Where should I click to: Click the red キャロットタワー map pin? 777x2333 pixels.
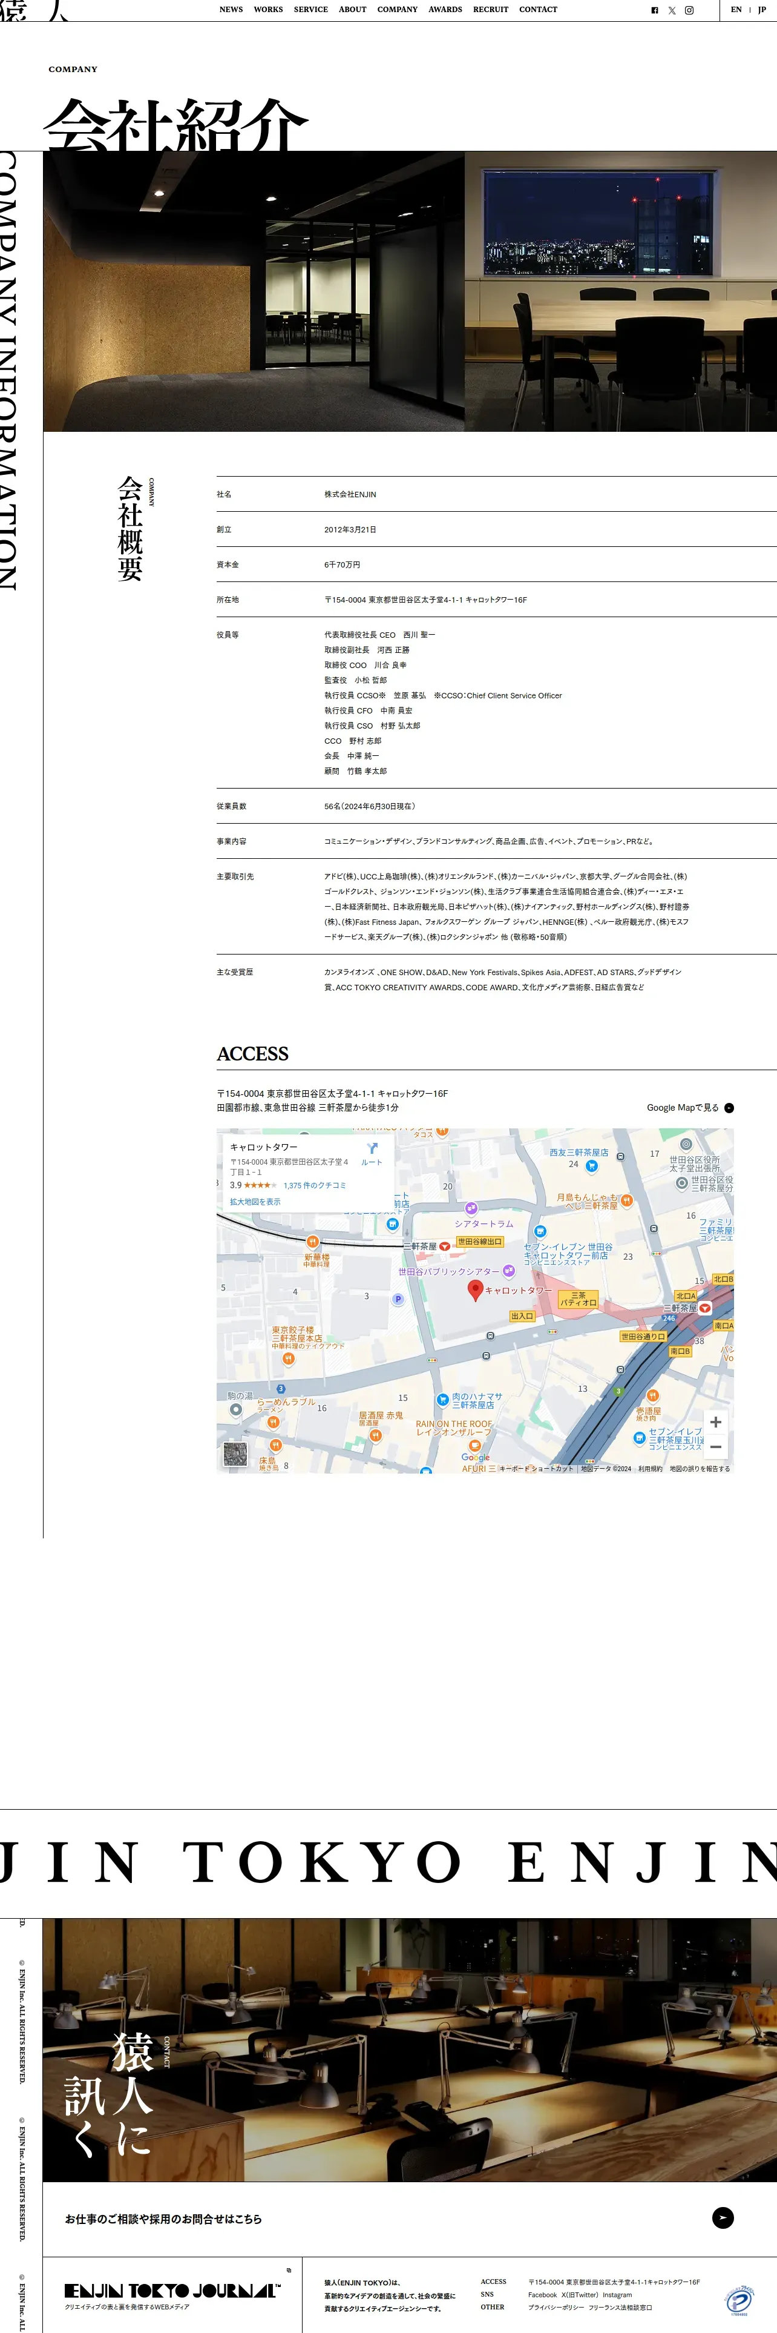pos(475,1291)
